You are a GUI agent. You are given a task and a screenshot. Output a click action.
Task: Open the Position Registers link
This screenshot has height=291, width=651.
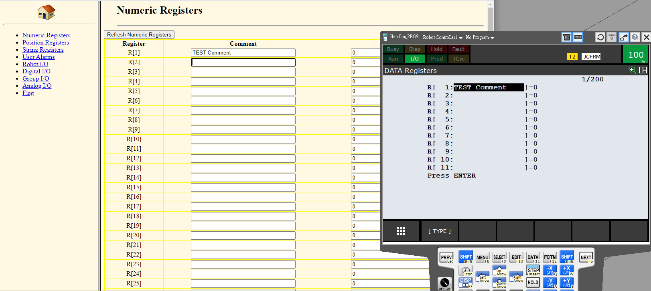(x=46, y=42)
